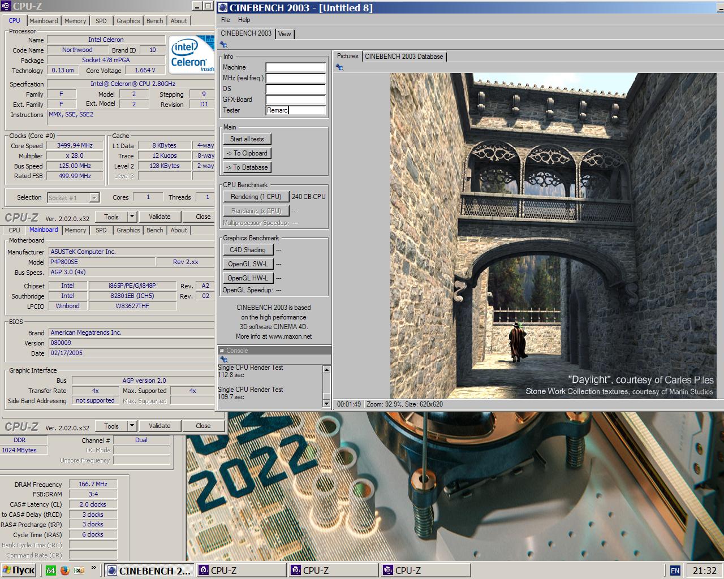Click the 240 CB-CPU result value
This screenshot has width=724, height=579.
pos(309,197)
